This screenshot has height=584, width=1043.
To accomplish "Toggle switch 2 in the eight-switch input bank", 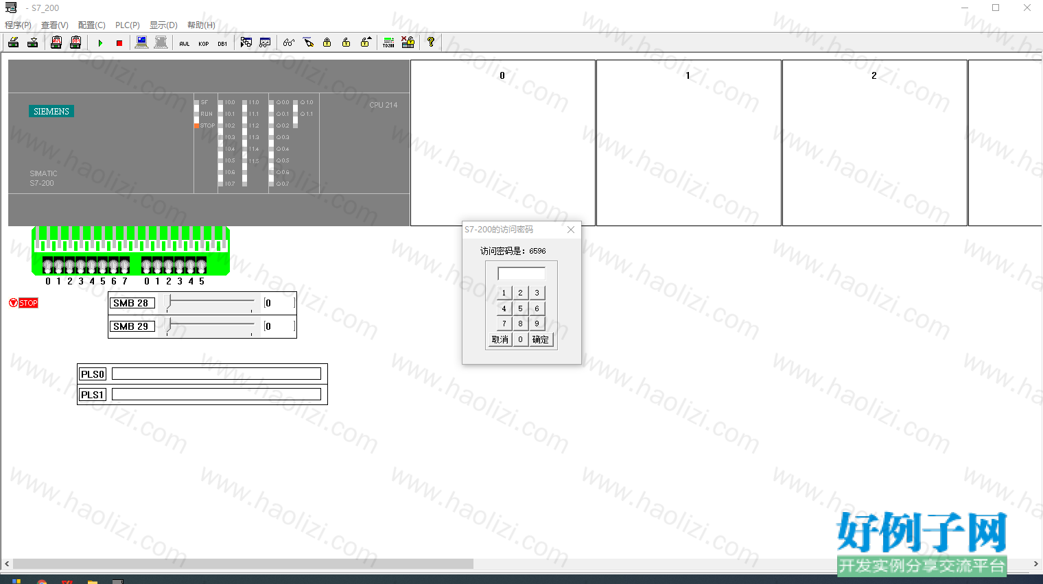I will coord(69,265).
